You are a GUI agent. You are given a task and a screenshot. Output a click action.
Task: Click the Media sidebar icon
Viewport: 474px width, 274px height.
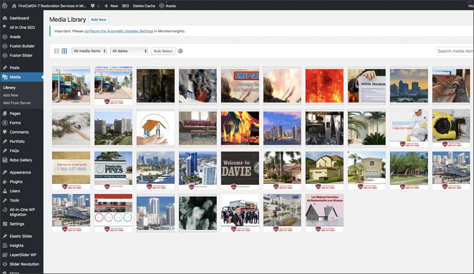tap(5, 77)
